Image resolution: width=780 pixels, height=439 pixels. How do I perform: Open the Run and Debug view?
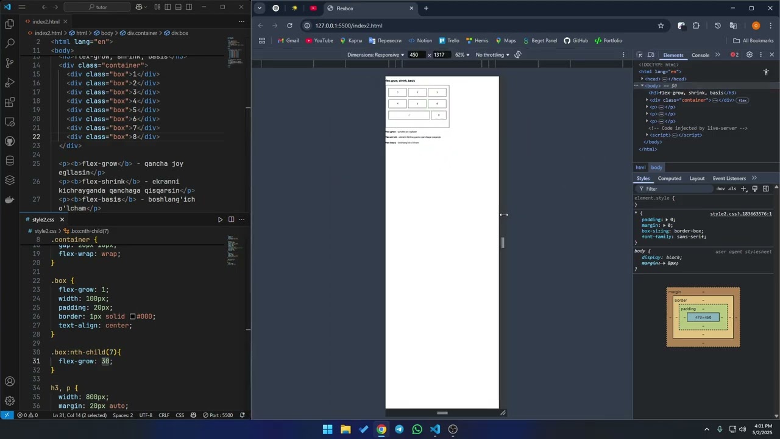[10, 82]
